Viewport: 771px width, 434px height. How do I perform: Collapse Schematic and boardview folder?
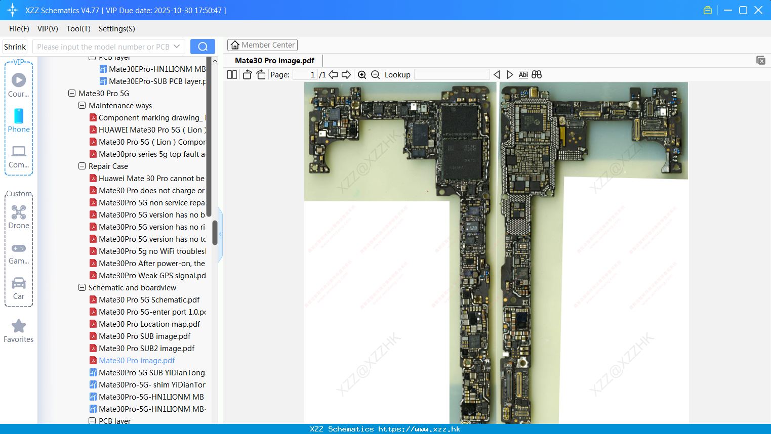click(x=82, y=287)
